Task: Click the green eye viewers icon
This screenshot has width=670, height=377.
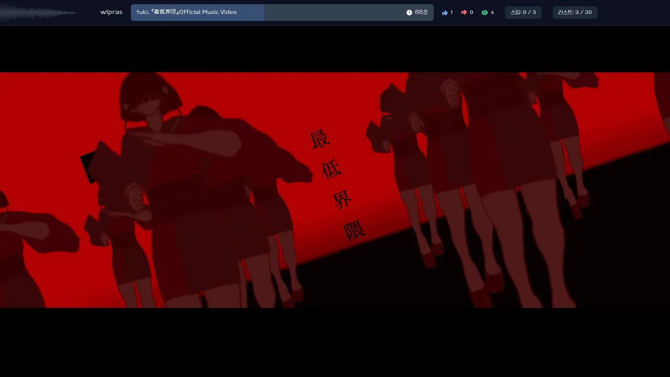Action: coord(485,13)
